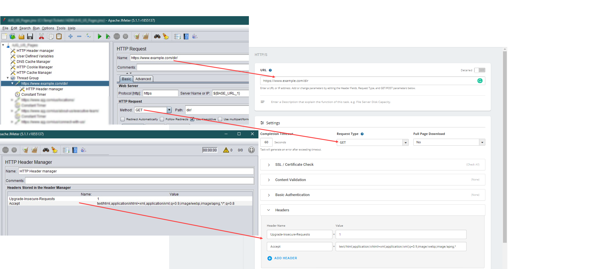Viewport: 590px width, 269px height.
Task: Click the Save floppy disk icon
Action: point(30,36)
